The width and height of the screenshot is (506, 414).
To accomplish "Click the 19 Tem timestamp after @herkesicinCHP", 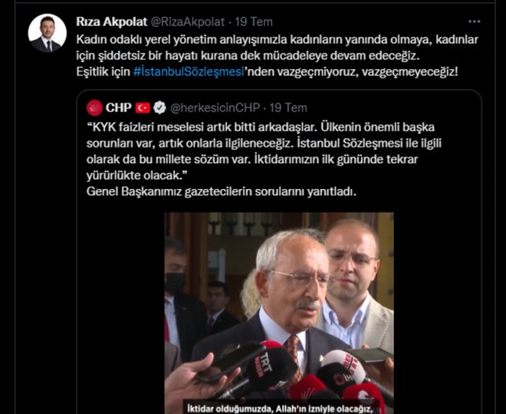I will click(288, 108).
